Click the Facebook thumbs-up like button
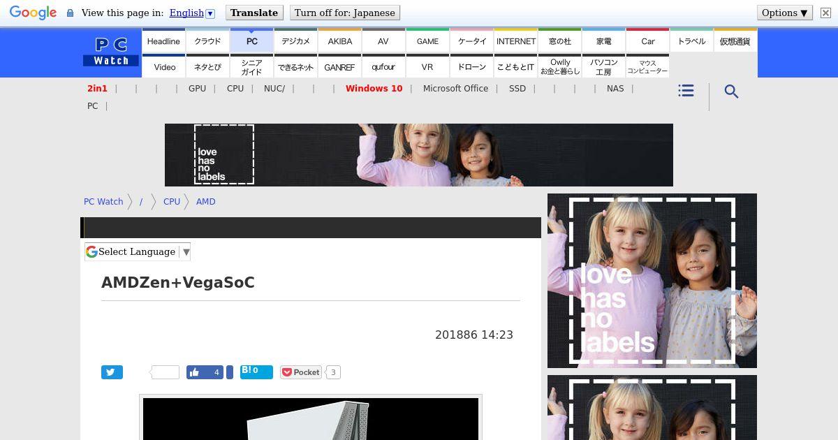The width and height of the screenshot is (838, 440). point(193,372)
